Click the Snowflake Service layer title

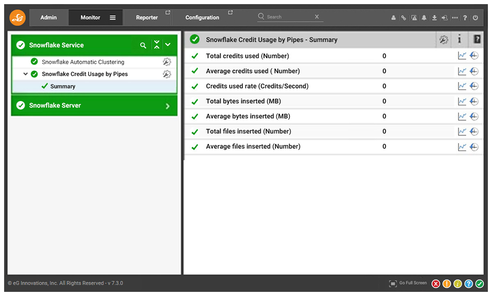(56, 45)
